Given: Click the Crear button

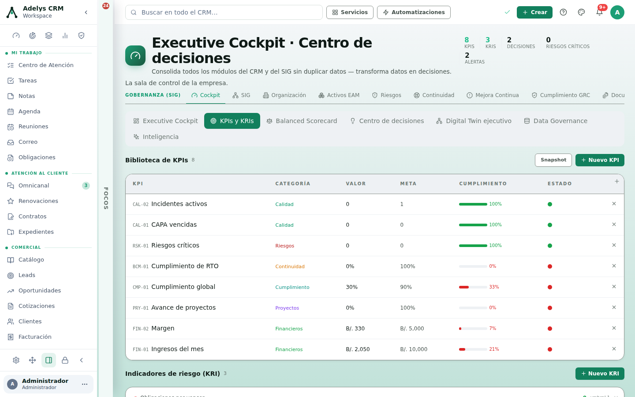Looking at the screenshot, I should (x=534, y=12).
